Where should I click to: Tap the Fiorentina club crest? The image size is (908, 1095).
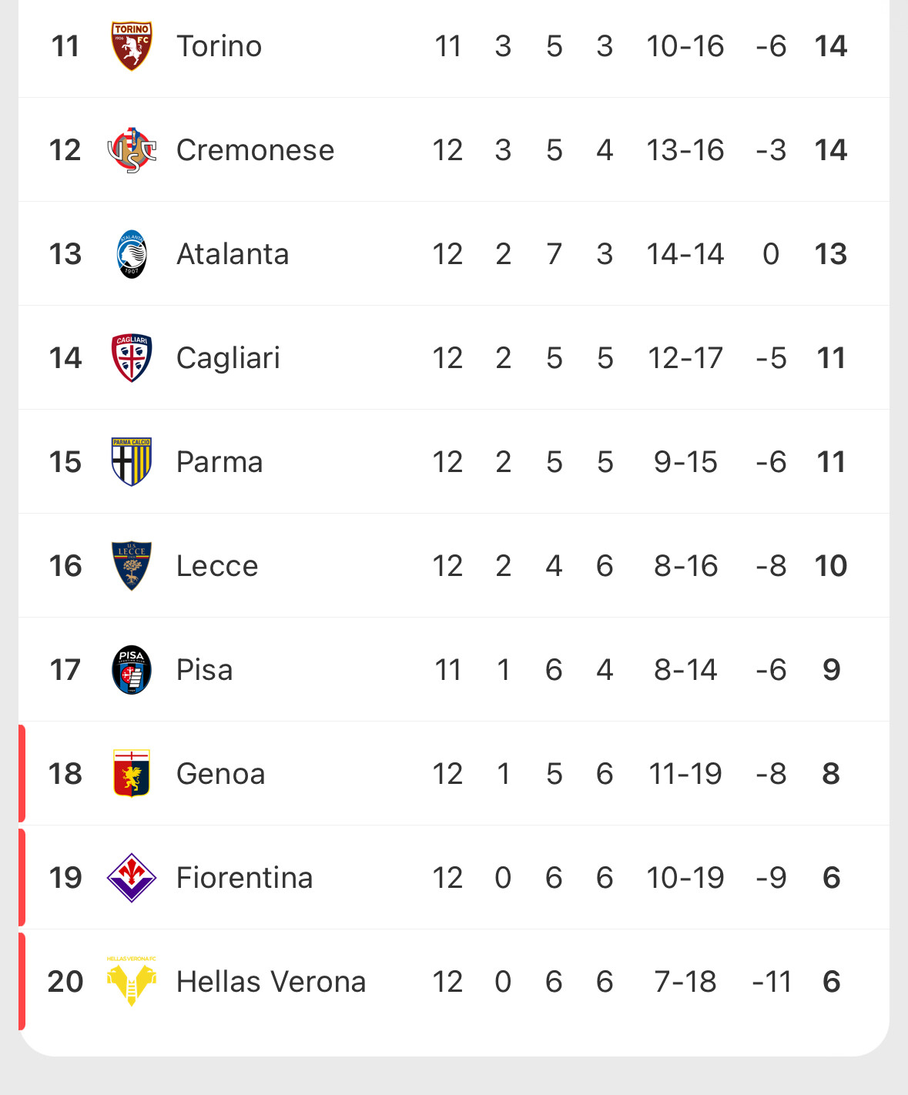(132, 878)
